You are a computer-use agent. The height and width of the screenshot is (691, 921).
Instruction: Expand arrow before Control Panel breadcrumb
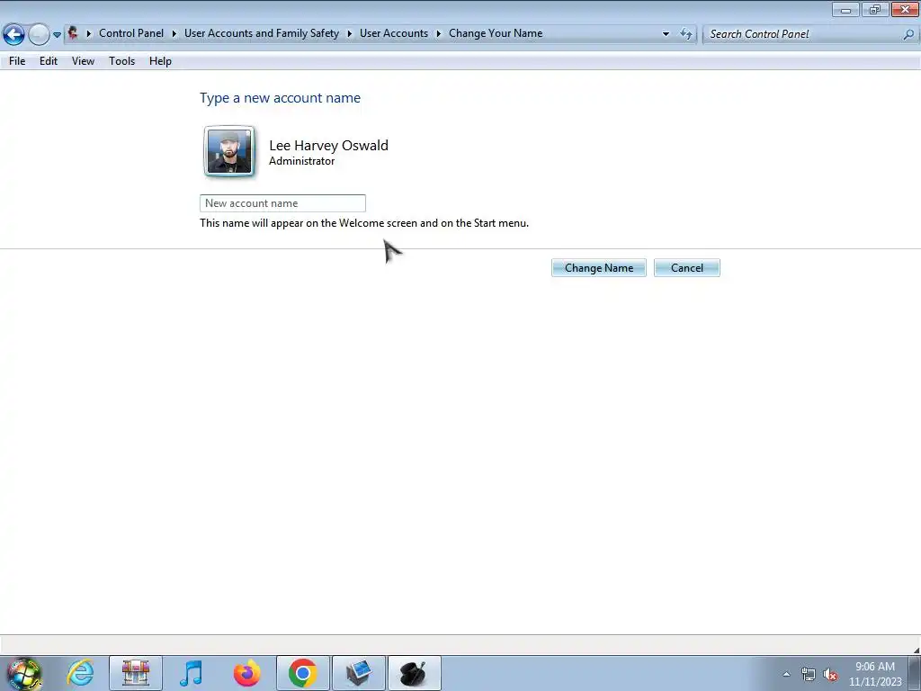89,33
